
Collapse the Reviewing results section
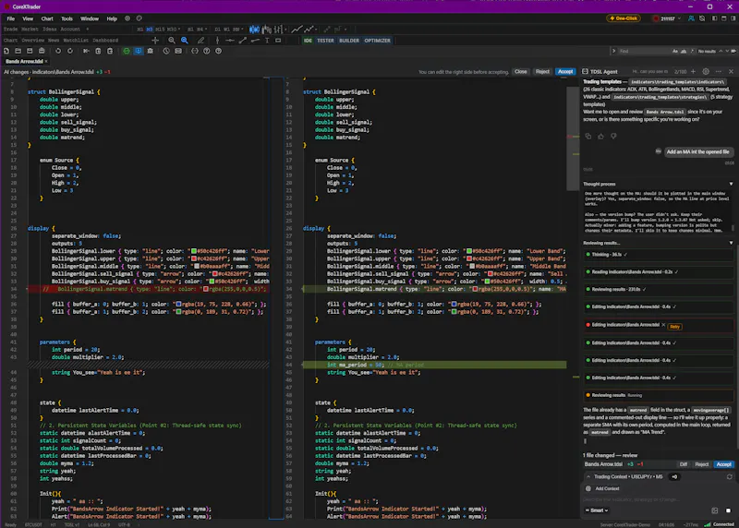tap(731, 243)
